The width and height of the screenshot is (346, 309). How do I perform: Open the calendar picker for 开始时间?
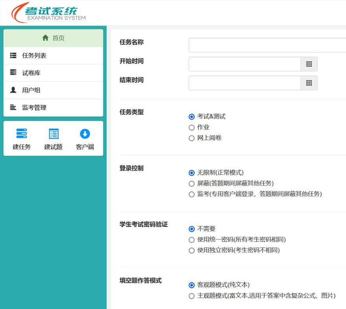coord(309,64)
